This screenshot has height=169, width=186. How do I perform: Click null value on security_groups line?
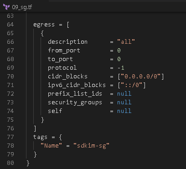click(124, 102)
